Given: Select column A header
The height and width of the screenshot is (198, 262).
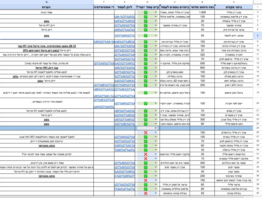Looking at the screenshot, I should click(x=234, y=2).
